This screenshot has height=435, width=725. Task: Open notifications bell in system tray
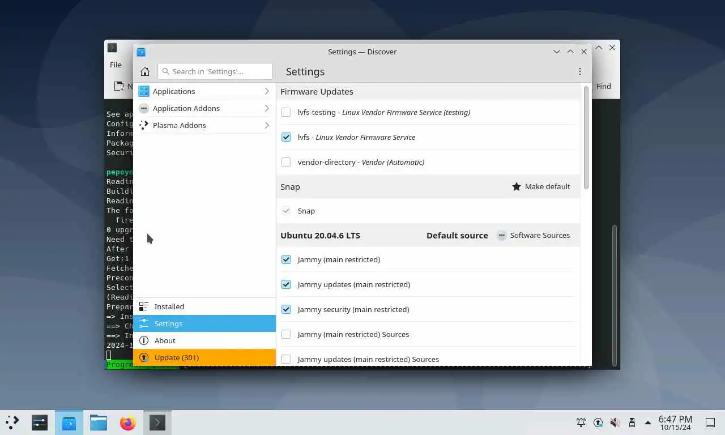(x=581, y=422)
